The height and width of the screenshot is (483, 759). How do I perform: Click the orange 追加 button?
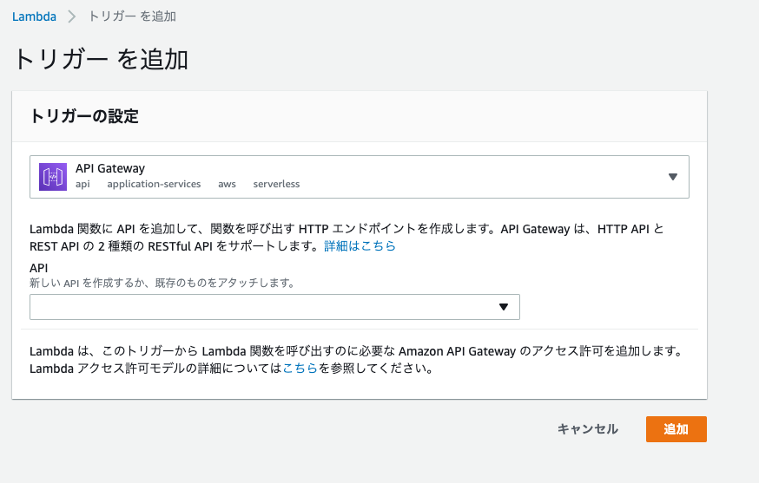pos(676,429)
